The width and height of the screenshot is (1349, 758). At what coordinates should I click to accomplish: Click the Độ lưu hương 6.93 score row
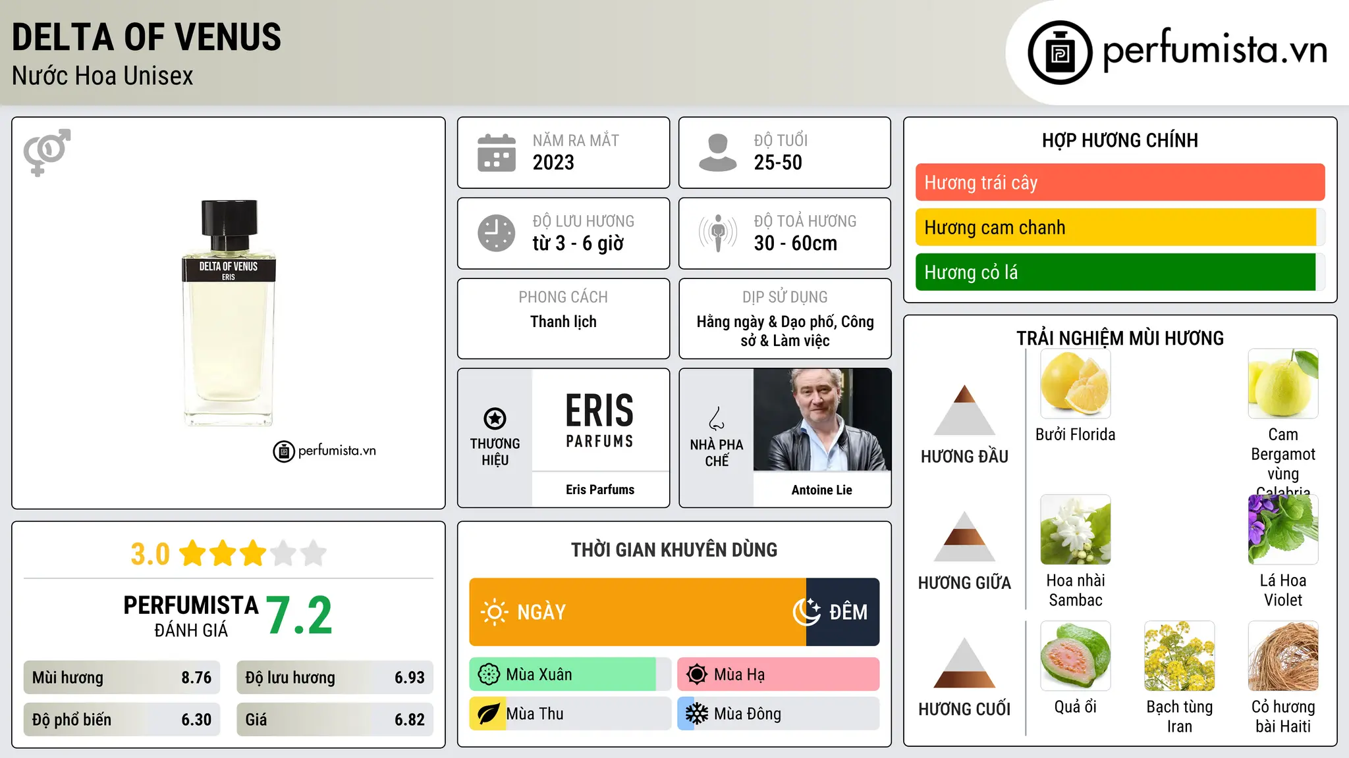tap(335, 678)
